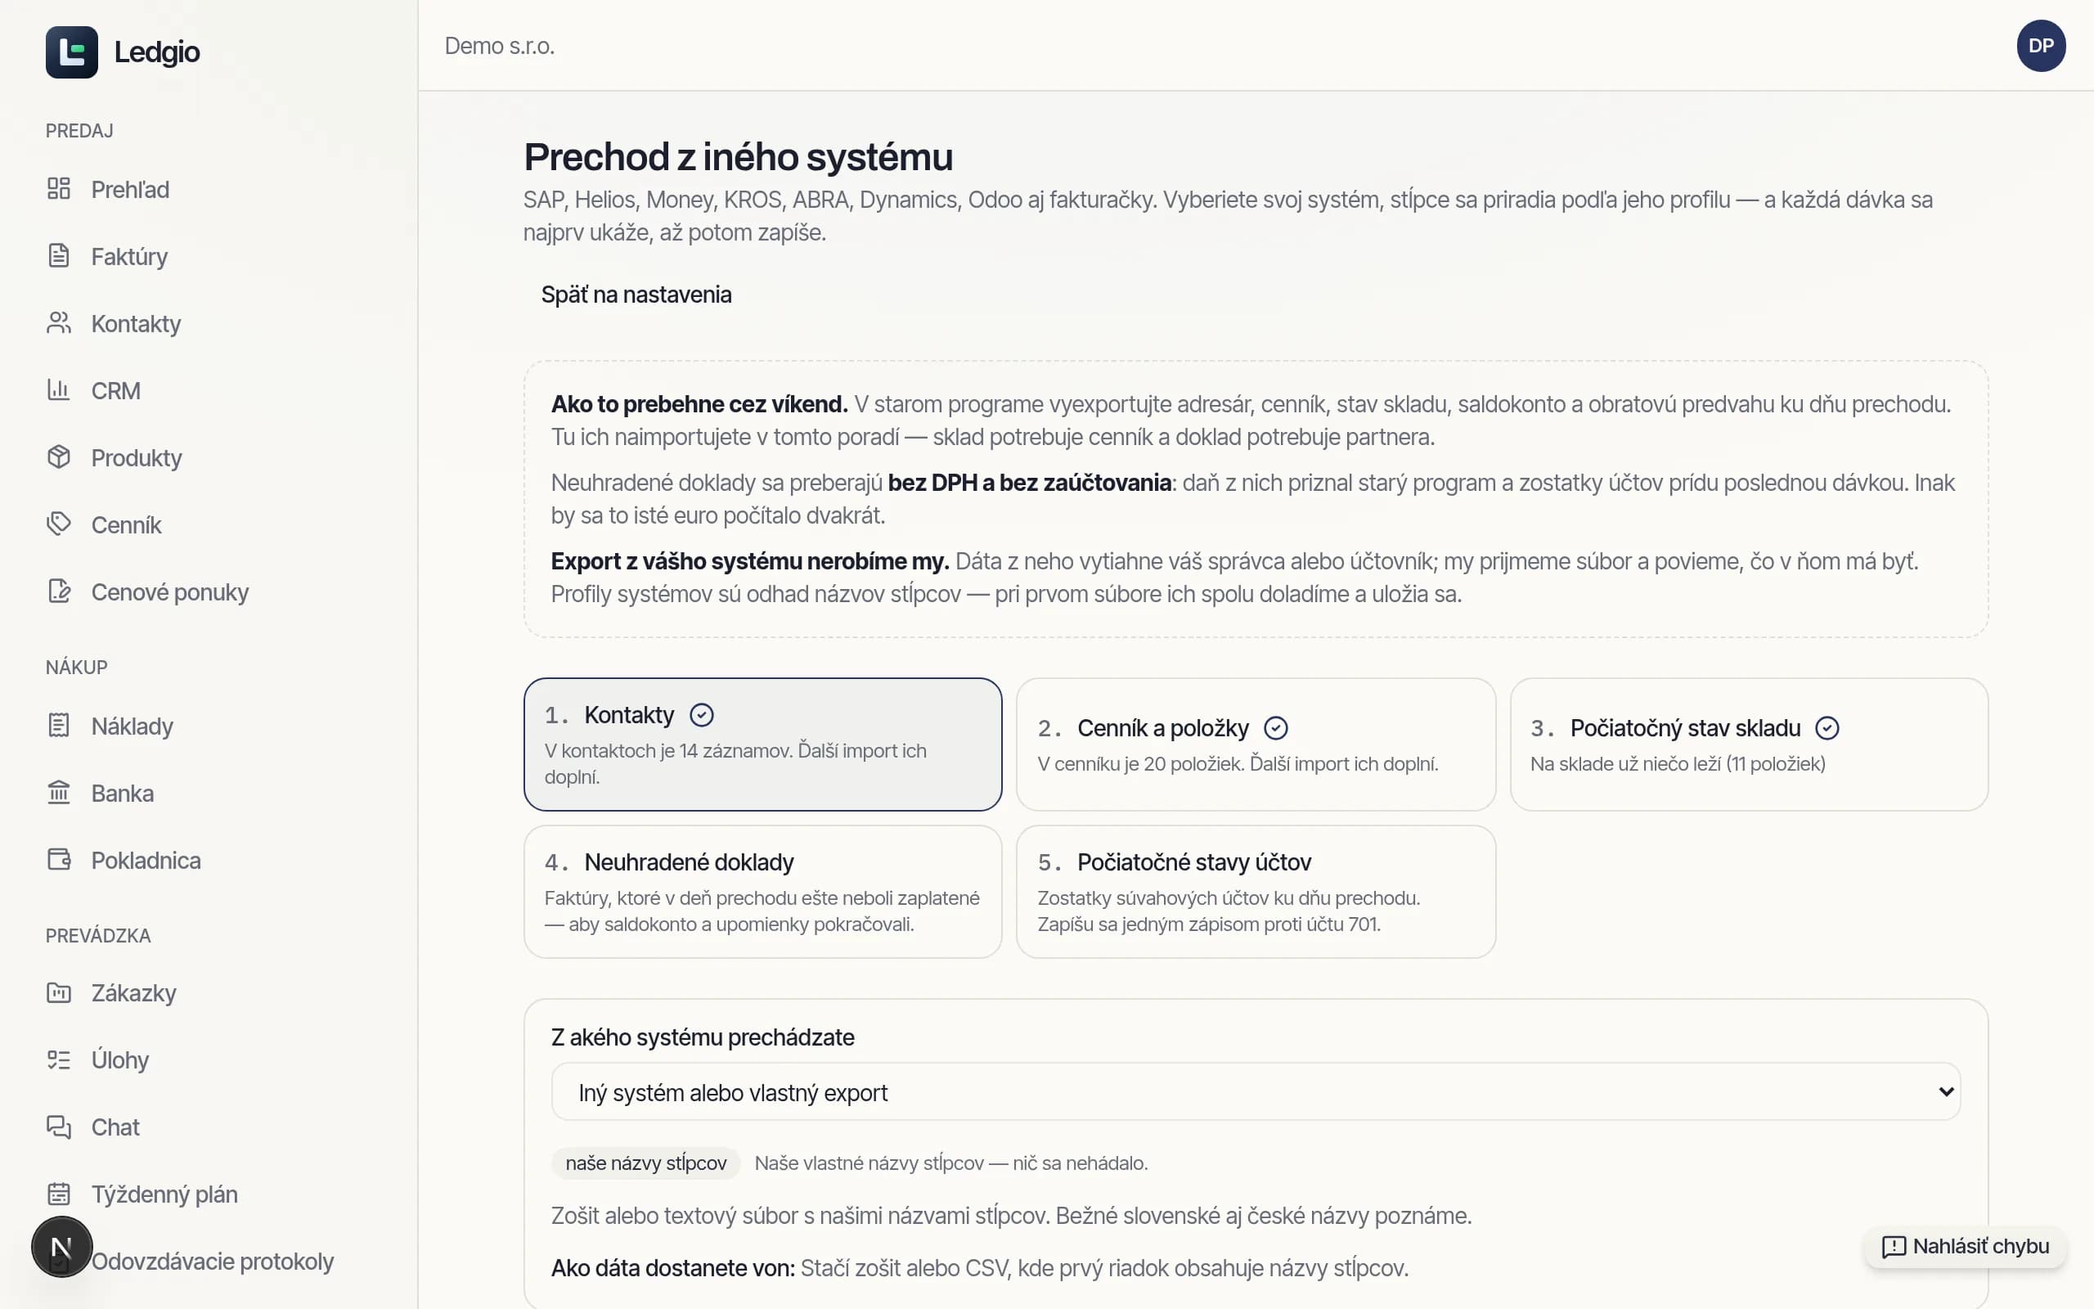Viewport: 2094px width, 1309px height.
Task: Click the Nahlásiť chybu button
Action: coord(1965,1247)
